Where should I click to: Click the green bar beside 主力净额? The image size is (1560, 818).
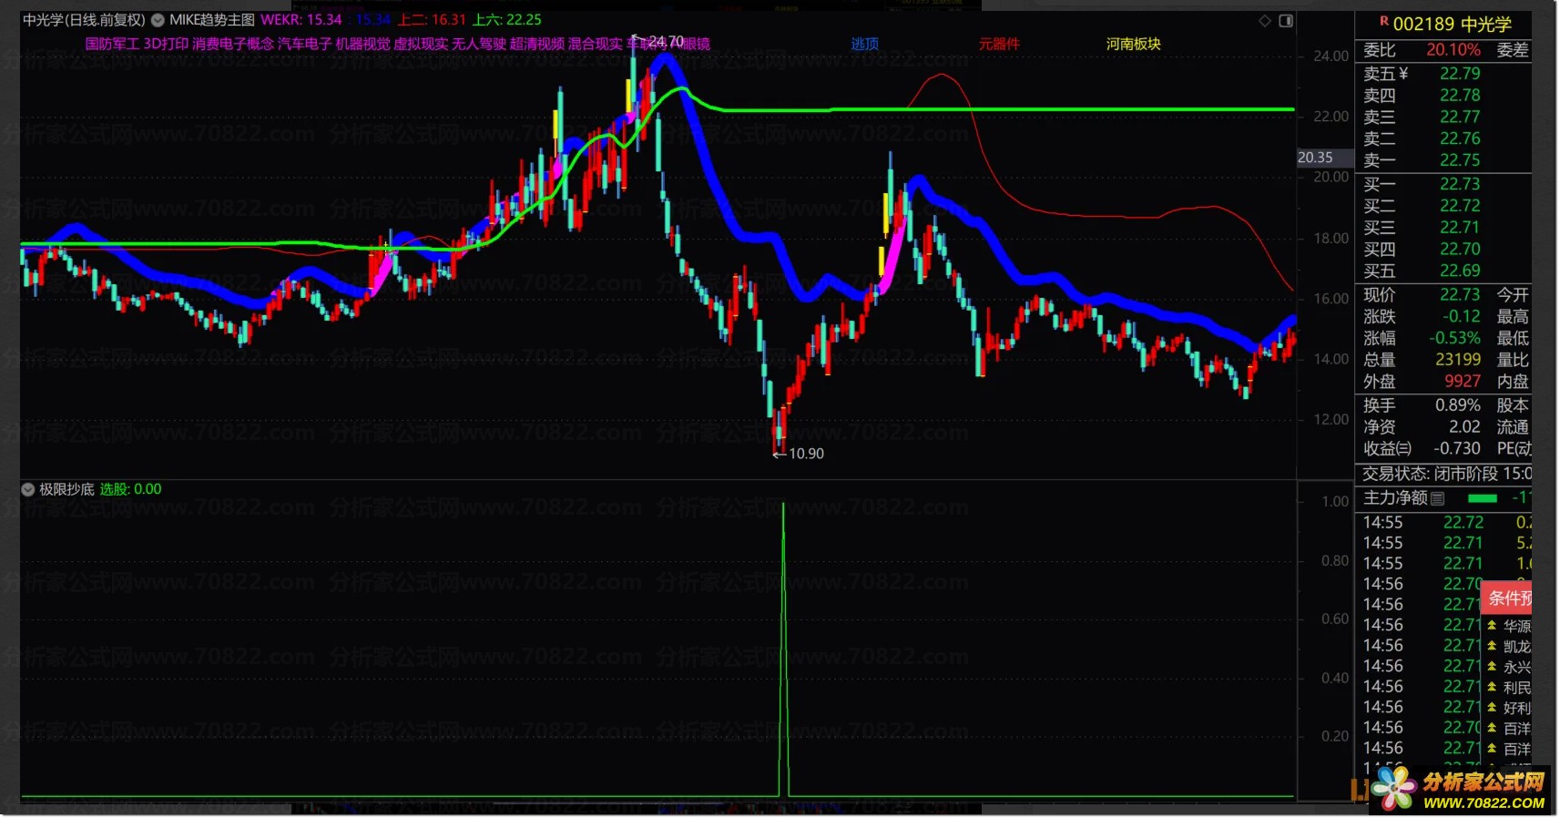point(1483,498)
